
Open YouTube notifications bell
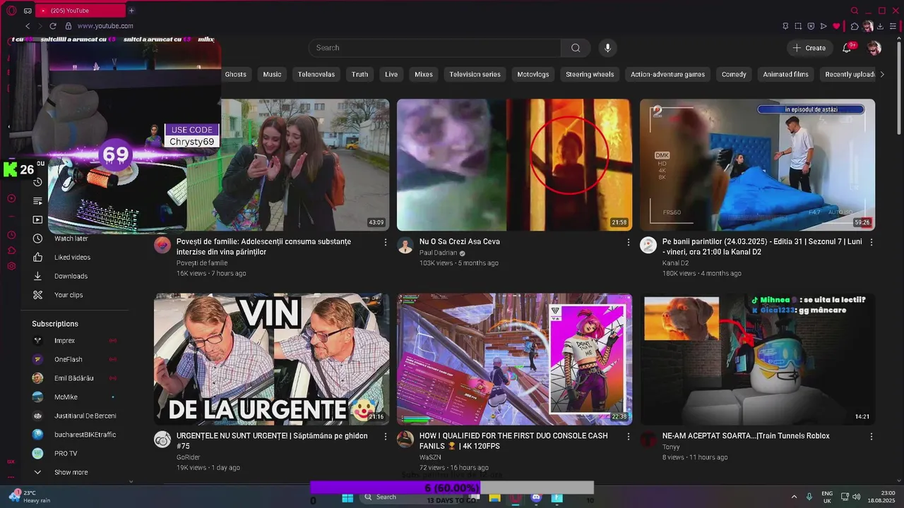(847, 48)
